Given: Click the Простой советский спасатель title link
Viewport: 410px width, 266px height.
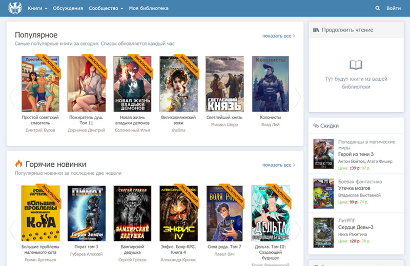Looking at the screenshot, I should click(40, 120).
